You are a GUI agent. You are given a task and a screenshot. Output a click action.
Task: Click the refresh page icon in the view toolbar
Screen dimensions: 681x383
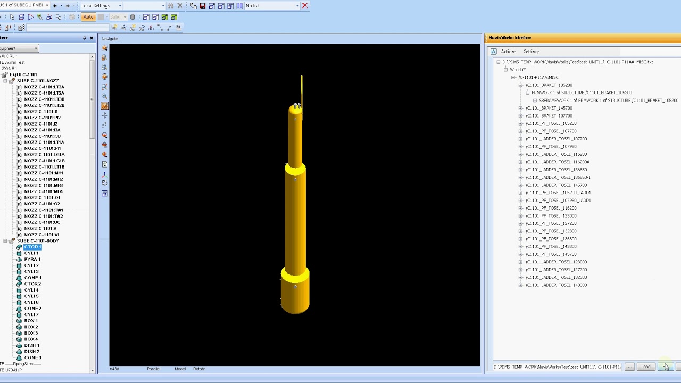(x=104, y=164)
